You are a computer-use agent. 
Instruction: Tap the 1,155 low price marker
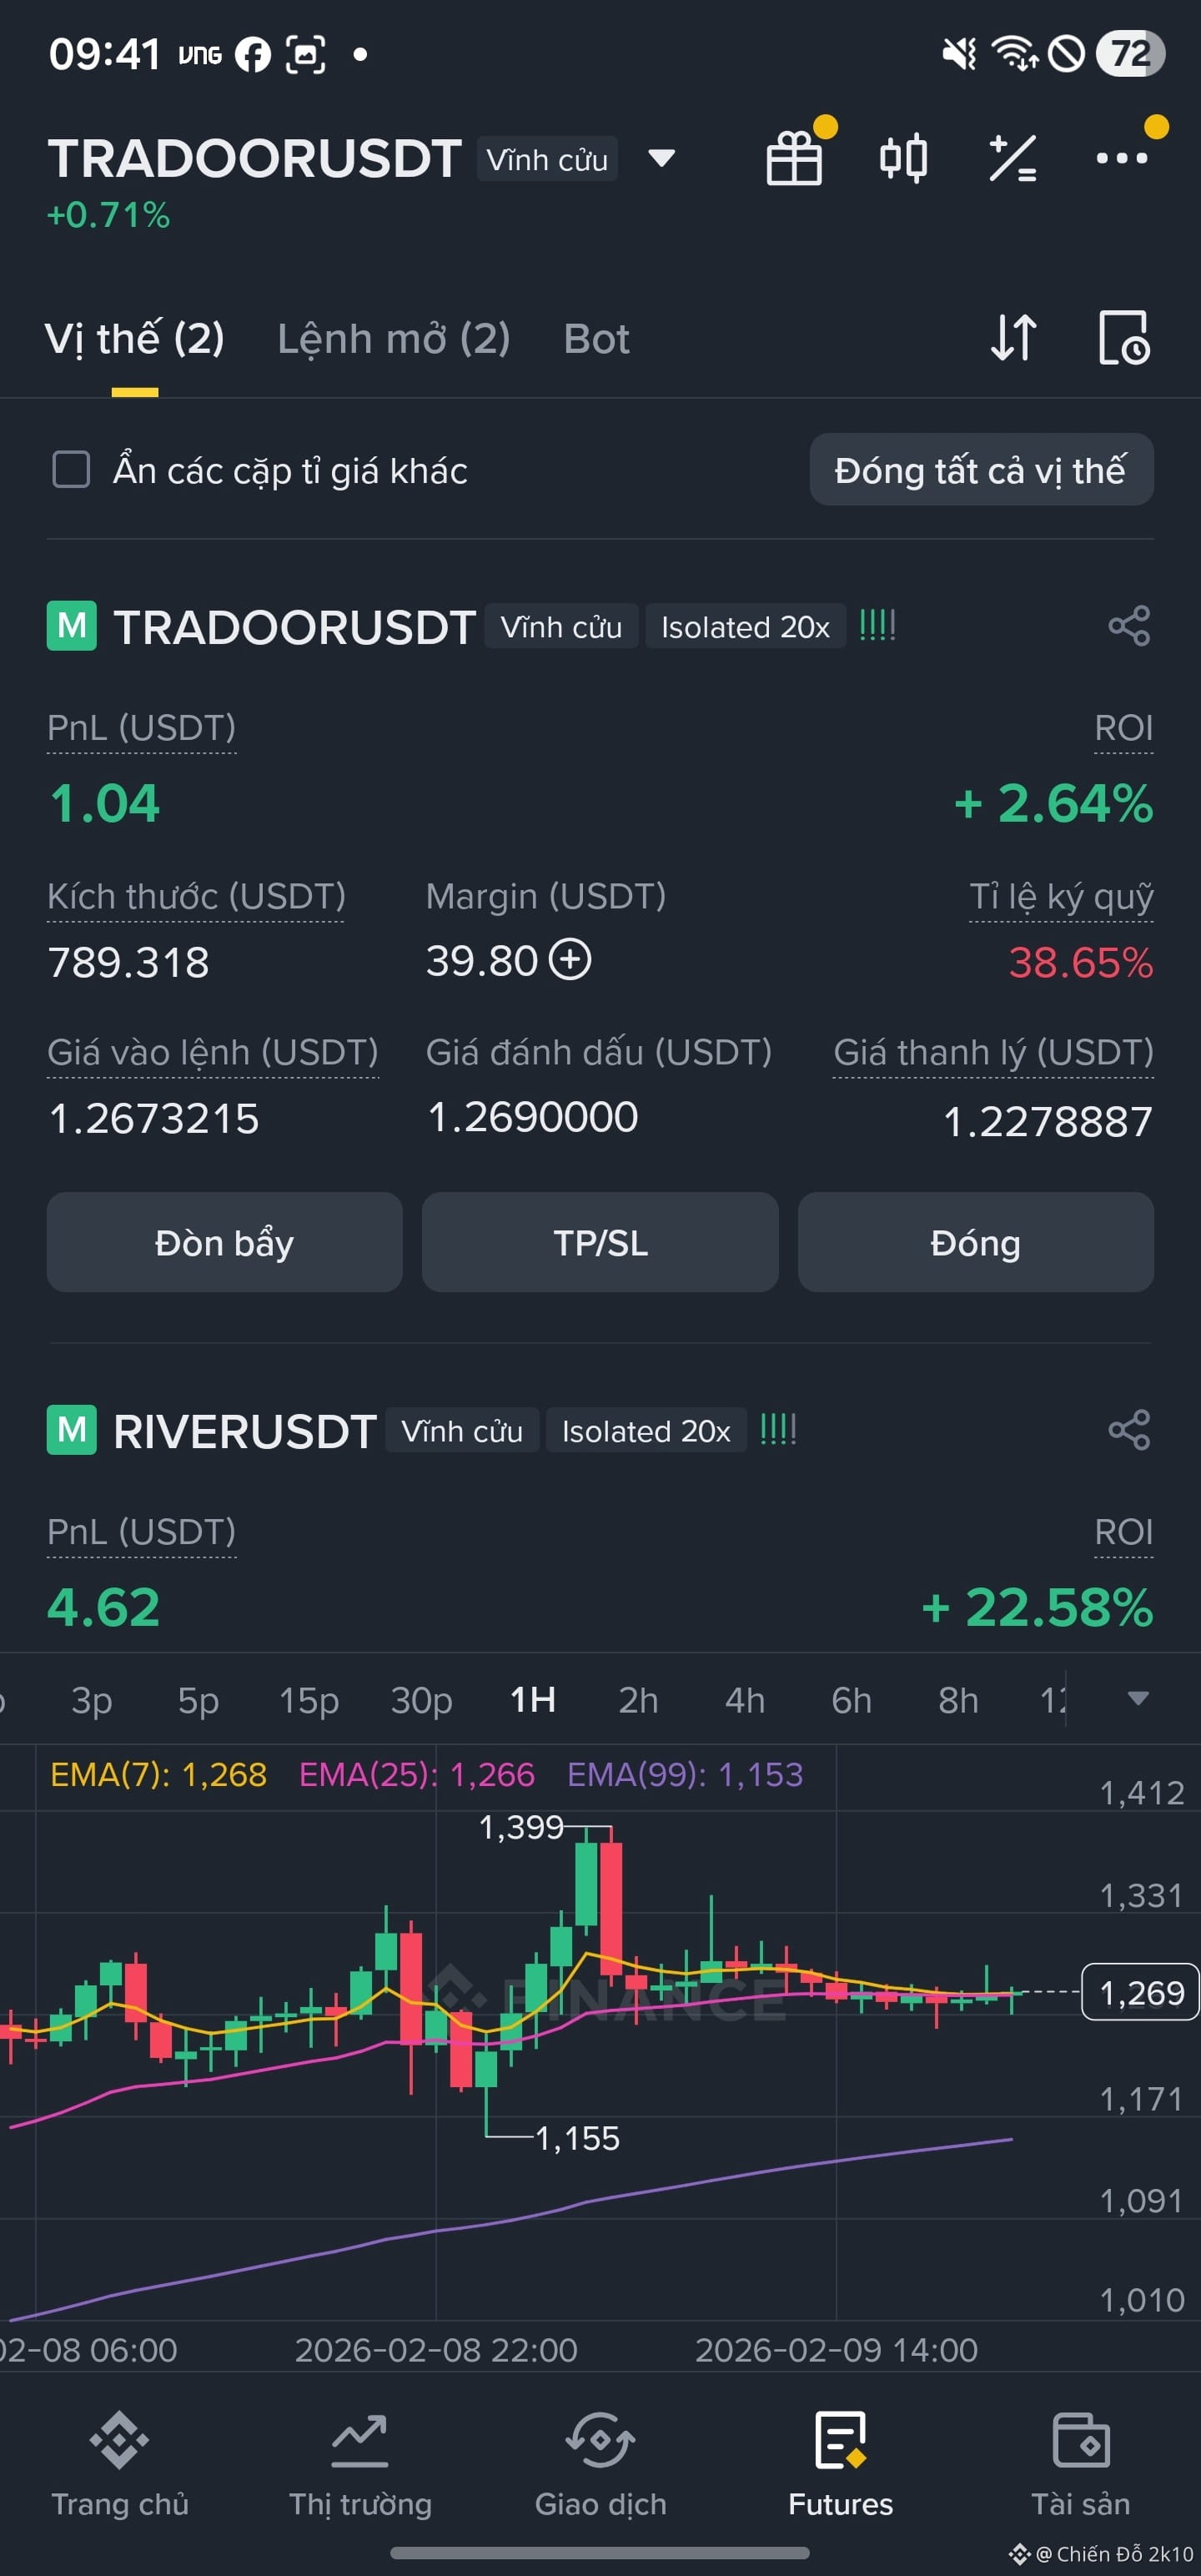tap(578, 2138)
